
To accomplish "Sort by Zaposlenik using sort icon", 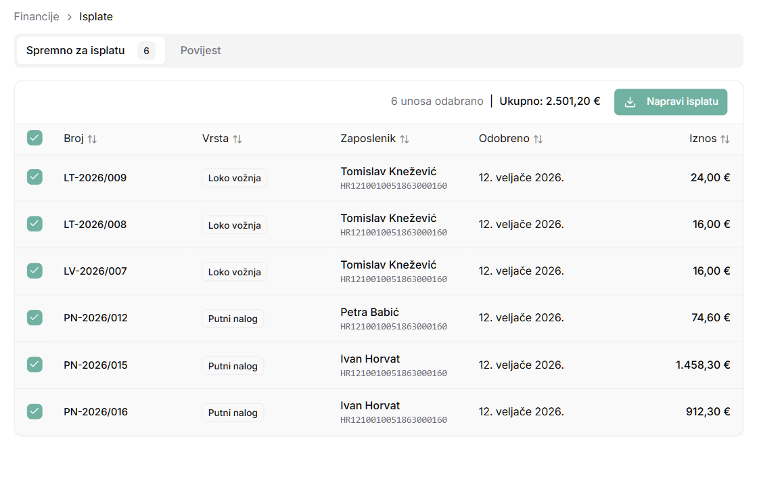I will coord(404,139).
